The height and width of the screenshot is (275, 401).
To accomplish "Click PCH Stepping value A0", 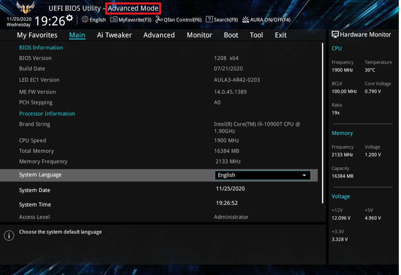I will 217,103.
